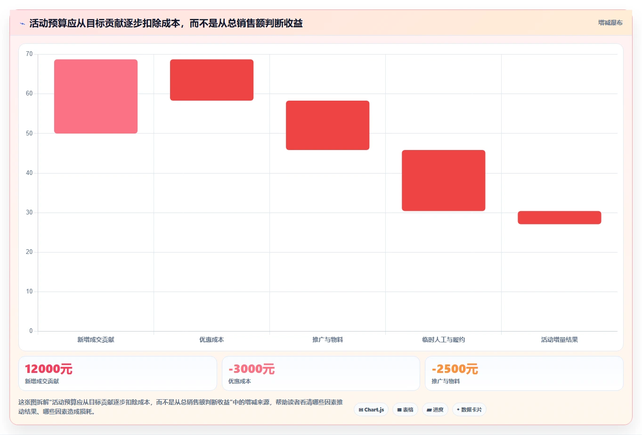Click the 推广与物料 red waterfall bar
The height and width of the screenshot is (435, 642).
[x=327, y=125]
